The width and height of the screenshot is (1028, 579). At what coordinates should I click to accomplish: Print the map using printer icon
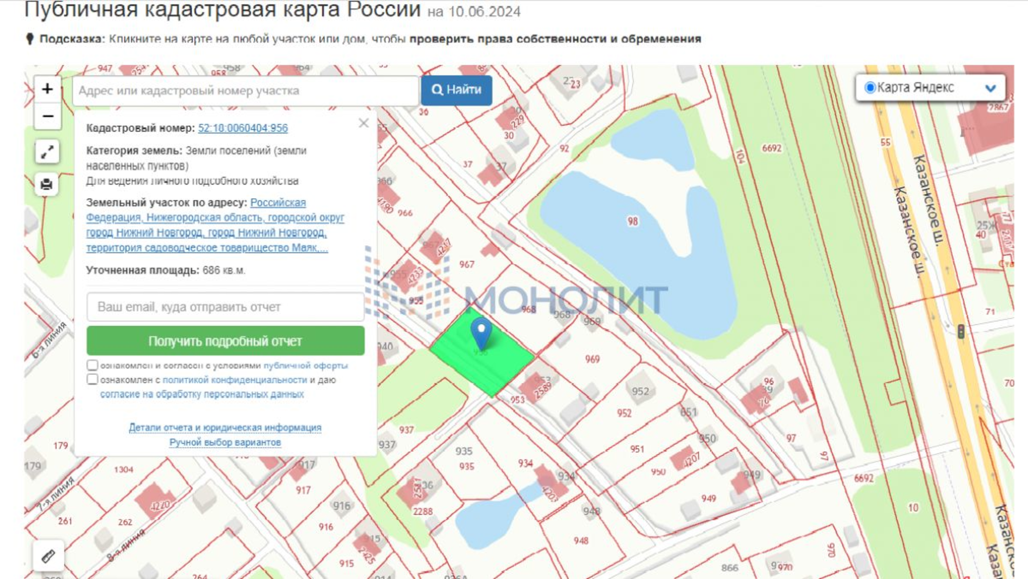(x=47, y=184)
